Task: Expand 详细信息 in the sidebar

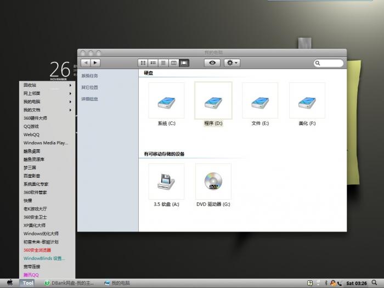Action: (89, 99)
